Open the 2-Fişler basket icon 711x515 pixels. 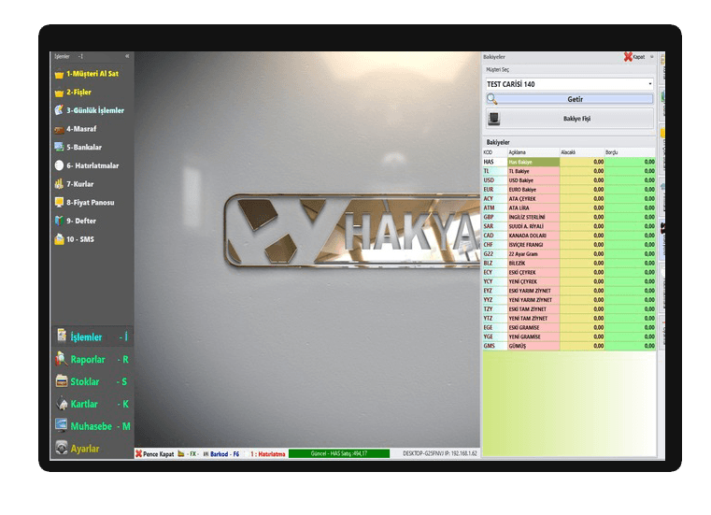[x=59, y=93]
